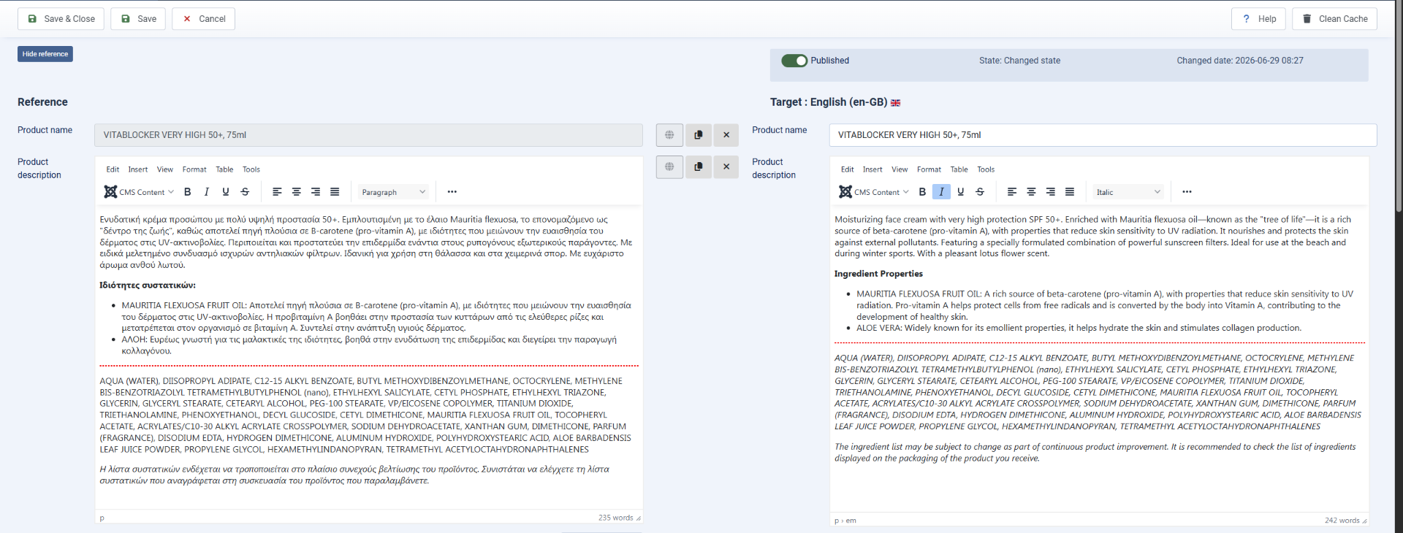Image resolution: width=1403 pixels, height=533 pixels.
Task: Click the Save button
Action: point(138,19)
